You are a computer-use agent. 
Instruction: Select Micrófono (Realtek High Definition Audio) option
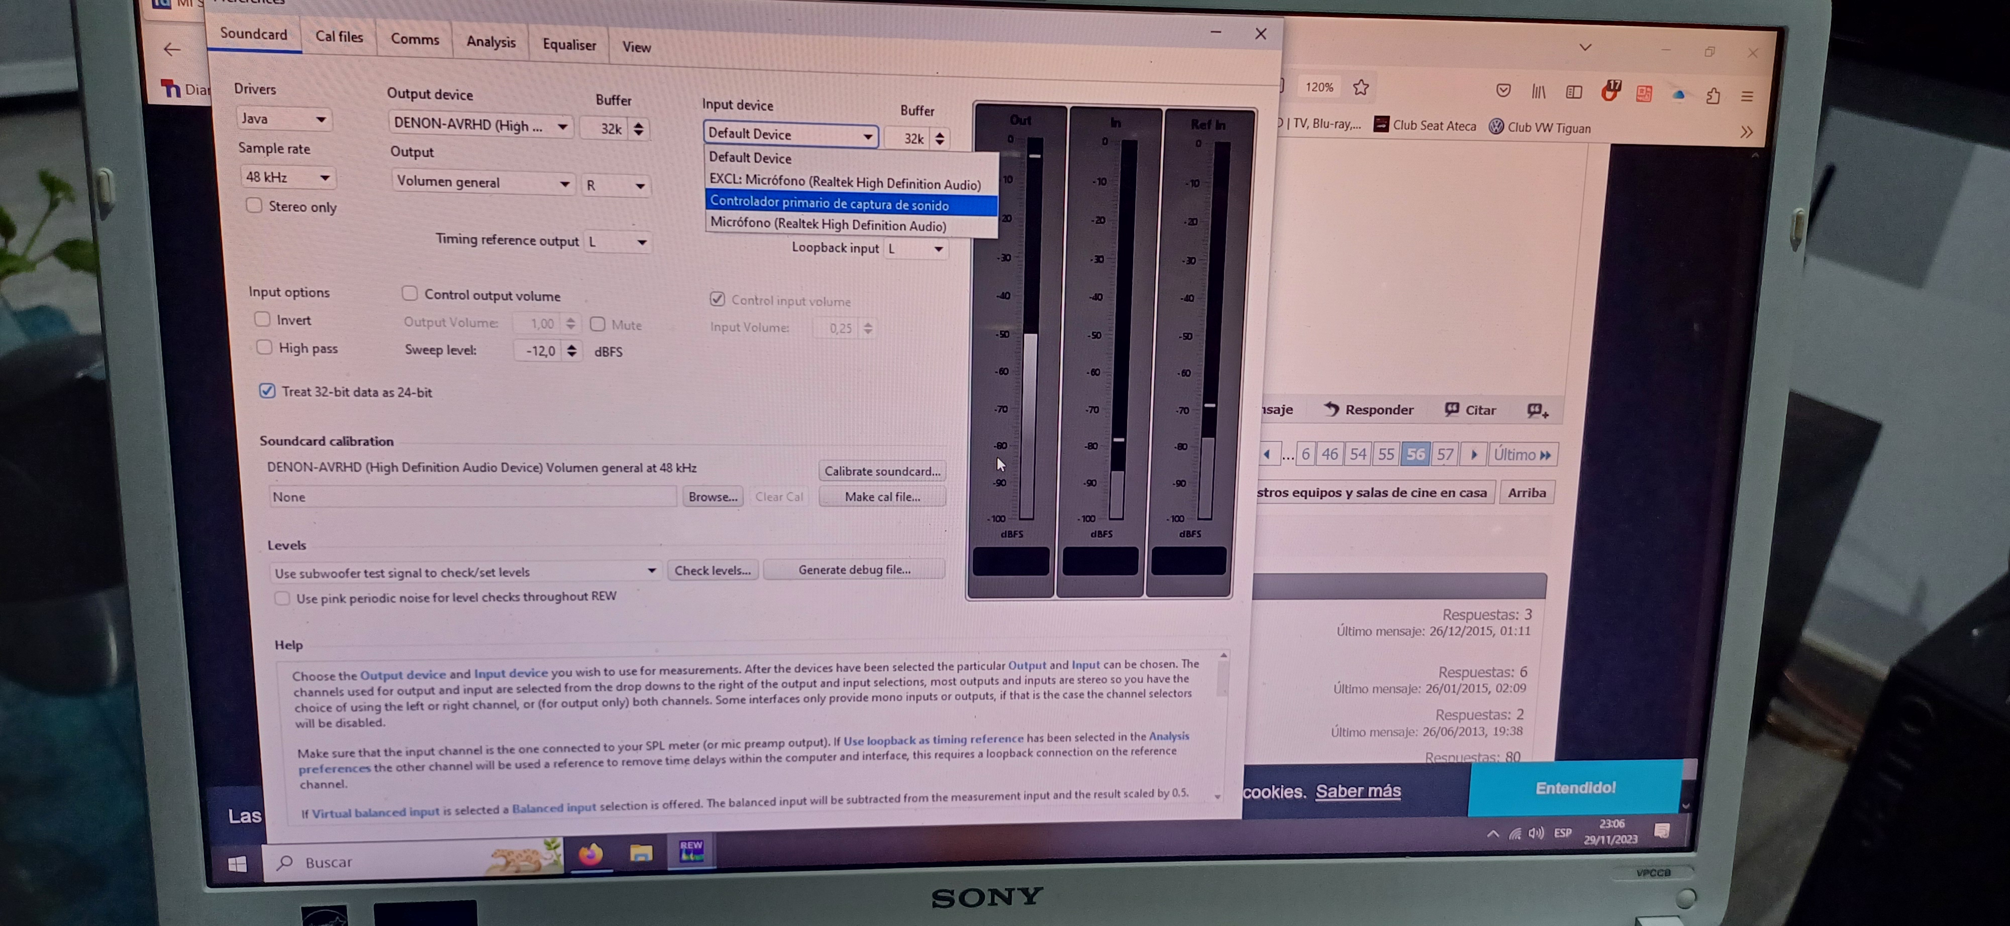tap(851, 224)
